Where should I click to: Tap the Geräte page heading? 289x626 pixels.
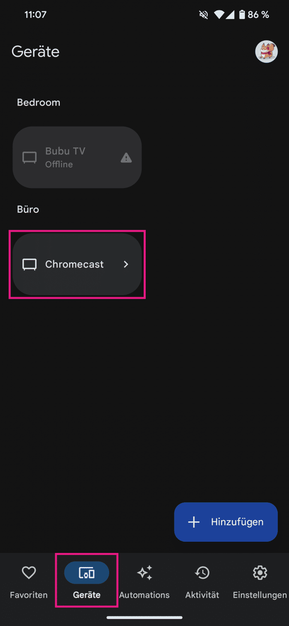(36, 52)
